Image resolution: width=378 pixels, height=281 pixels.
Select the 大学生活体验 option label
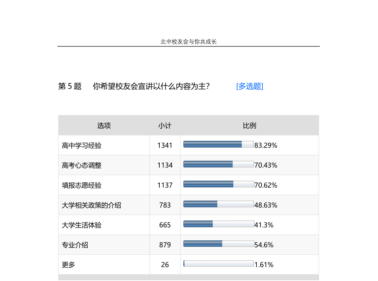82,225
